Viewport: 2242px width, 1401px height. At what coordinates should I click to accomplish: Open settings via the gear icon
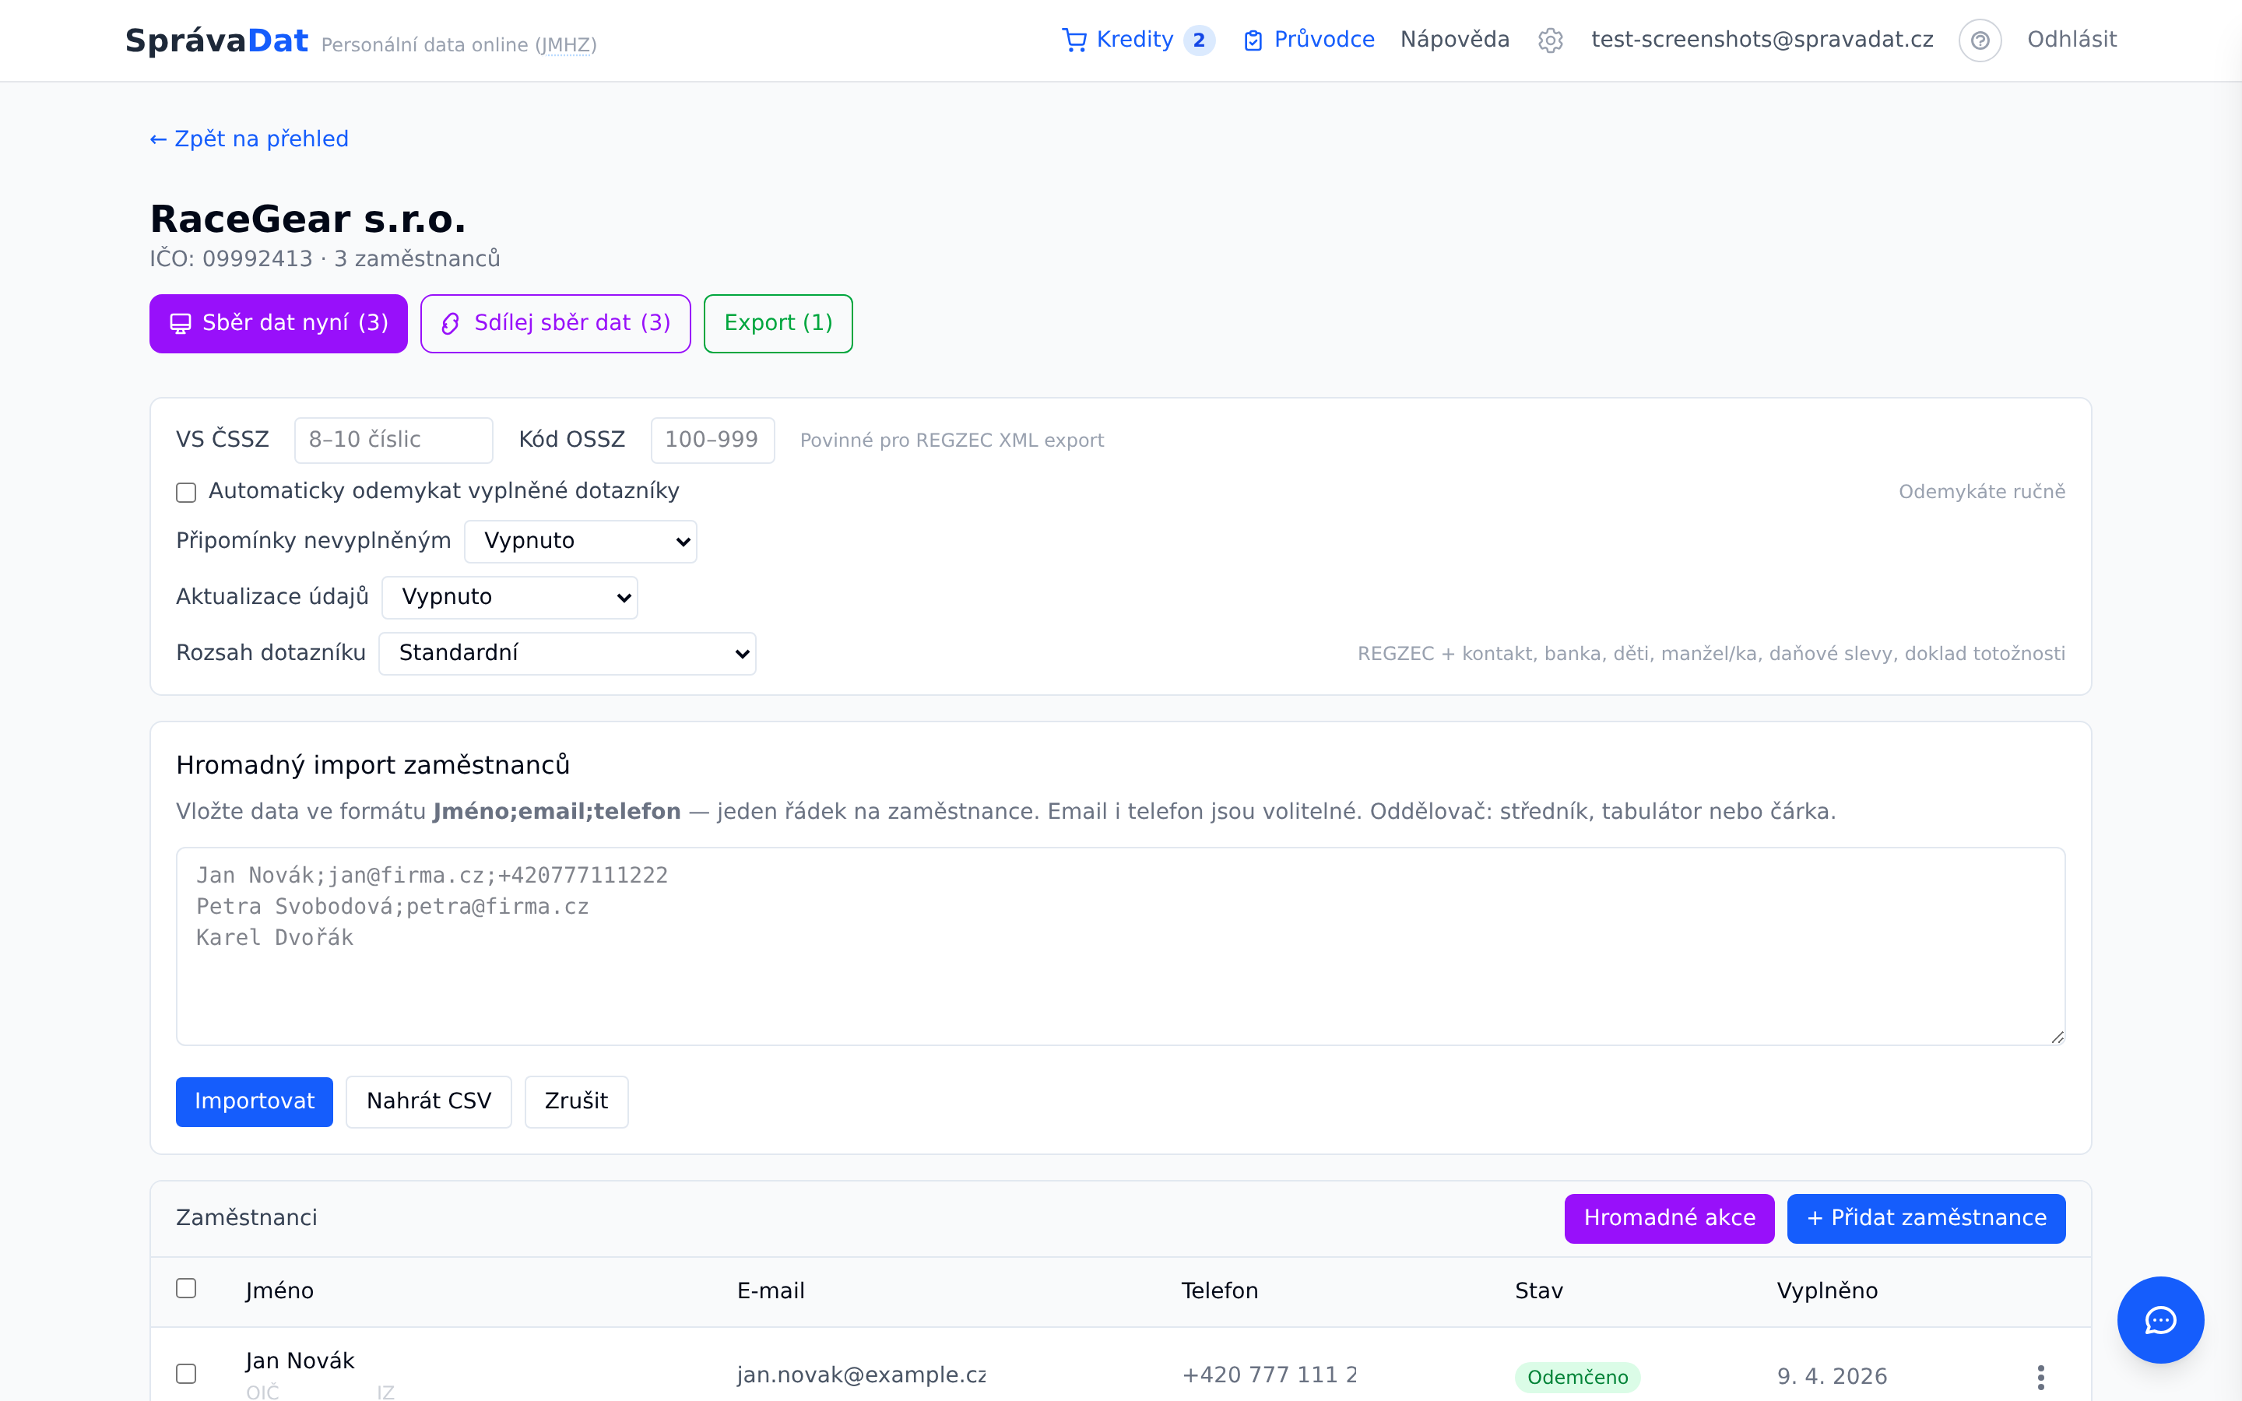pyautogui.click(x=1550, y=40)
